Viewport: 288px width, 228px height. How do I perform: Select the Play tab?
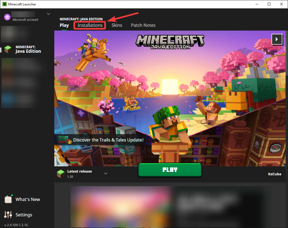point(64,25)
